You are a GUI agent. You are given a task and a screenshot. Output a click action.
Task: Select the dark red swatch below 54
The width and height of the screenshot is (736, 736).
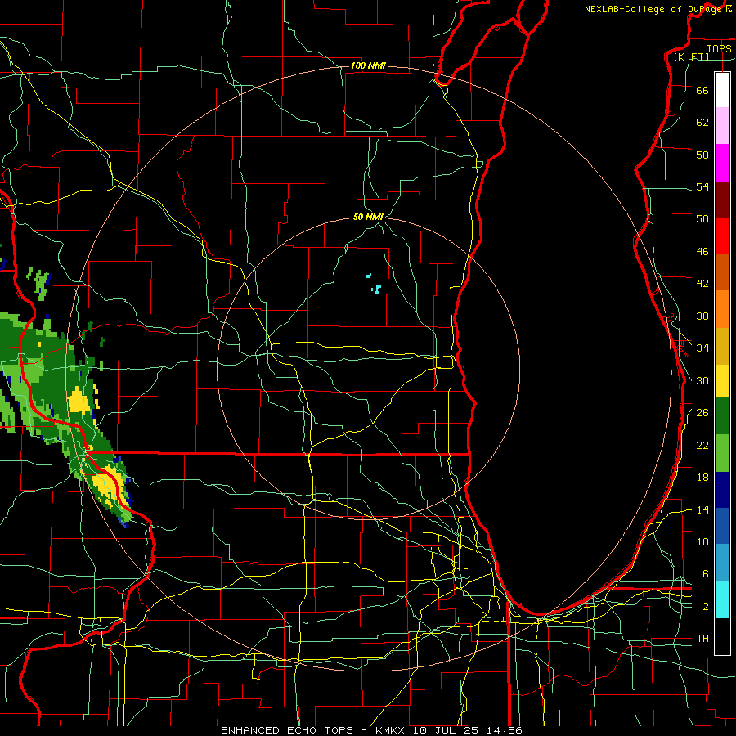[x=722, y=200]
